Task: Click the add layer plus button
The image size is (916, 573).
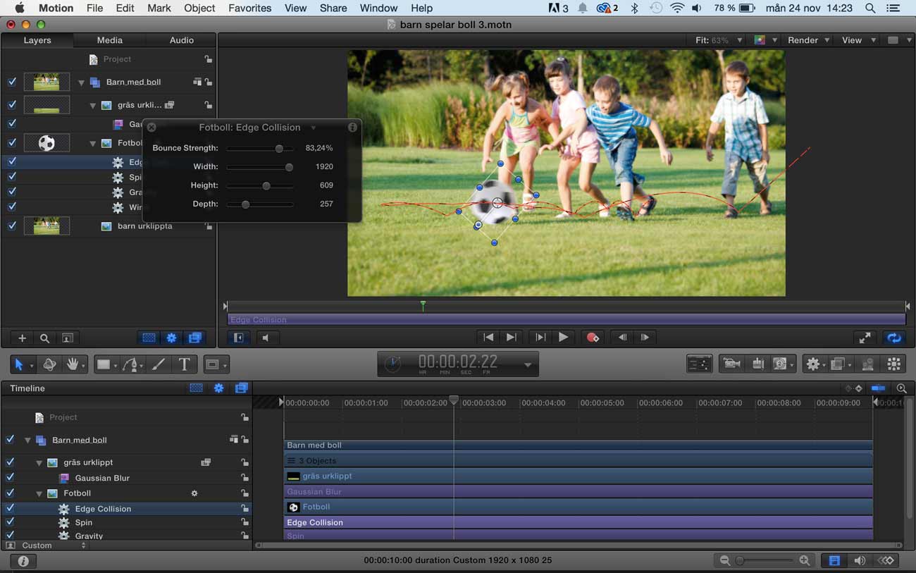Action: click(22, 338)
